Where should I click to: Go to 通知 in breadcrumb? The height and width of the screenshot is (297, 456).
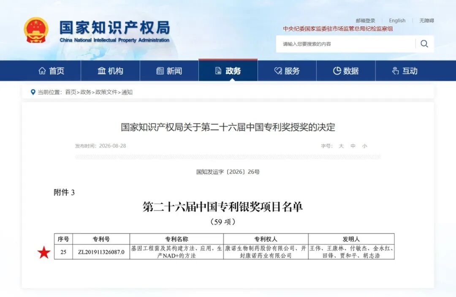(x=127, y=92)
